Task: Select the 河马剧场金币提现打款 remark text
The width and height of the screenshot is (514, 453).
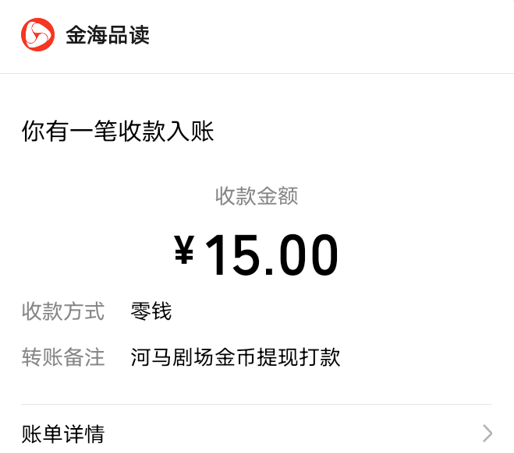Action: (x=236, y=356)
